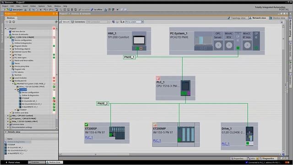Open the Online menu
The height and width of the screenshot is (165, 293).
pos(33,6)
